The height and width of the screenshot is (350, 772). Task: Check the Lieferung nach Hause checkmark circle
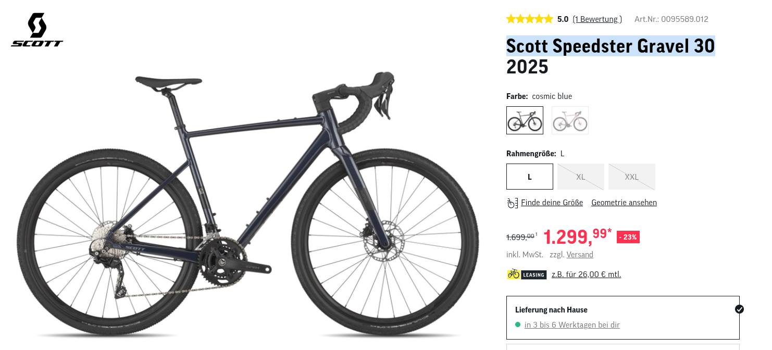pos(739,309)
